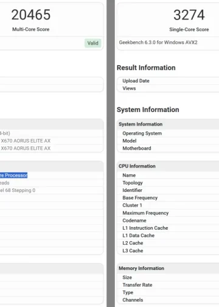Screen dimensions: 219x307
Task: Select the L3 Cache row label
Action: pos(133,251)
